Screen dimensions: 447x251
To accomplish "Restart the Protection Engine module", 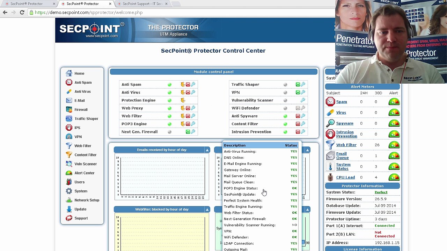I will 183,100.
